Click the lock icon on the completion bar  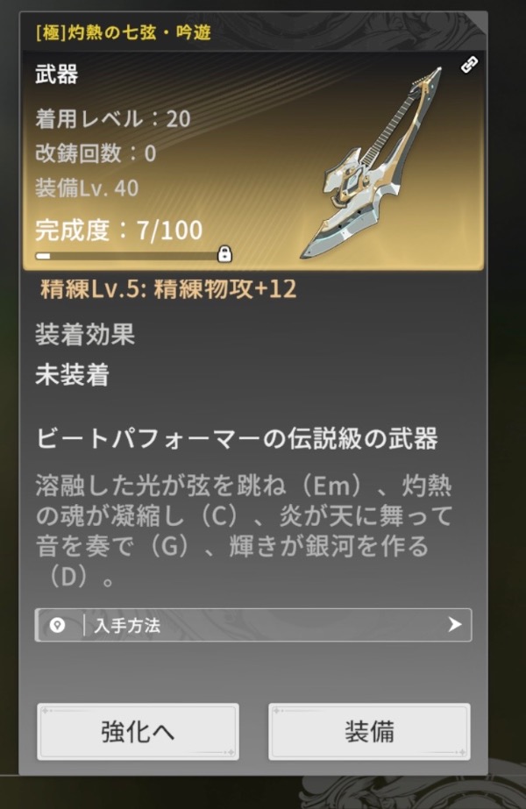coord(224,254)
